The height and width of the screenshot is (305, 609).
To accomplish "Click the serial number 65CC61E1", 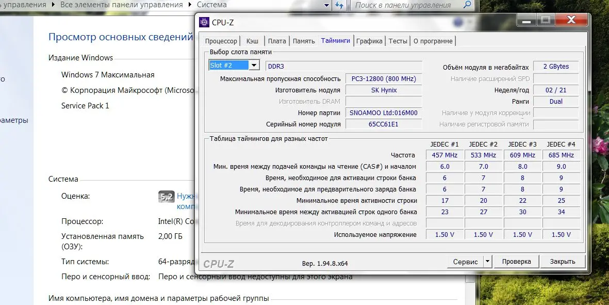I will coord(384,124).
